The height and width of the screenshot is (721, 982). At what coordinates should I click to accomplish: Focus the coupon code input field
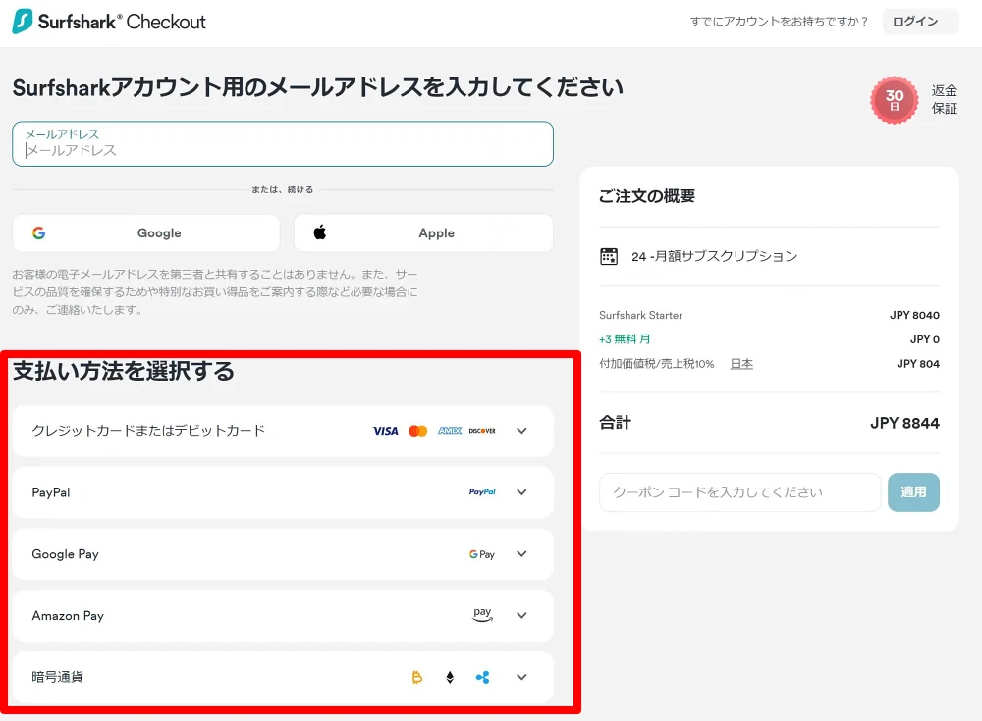(740, 491)
